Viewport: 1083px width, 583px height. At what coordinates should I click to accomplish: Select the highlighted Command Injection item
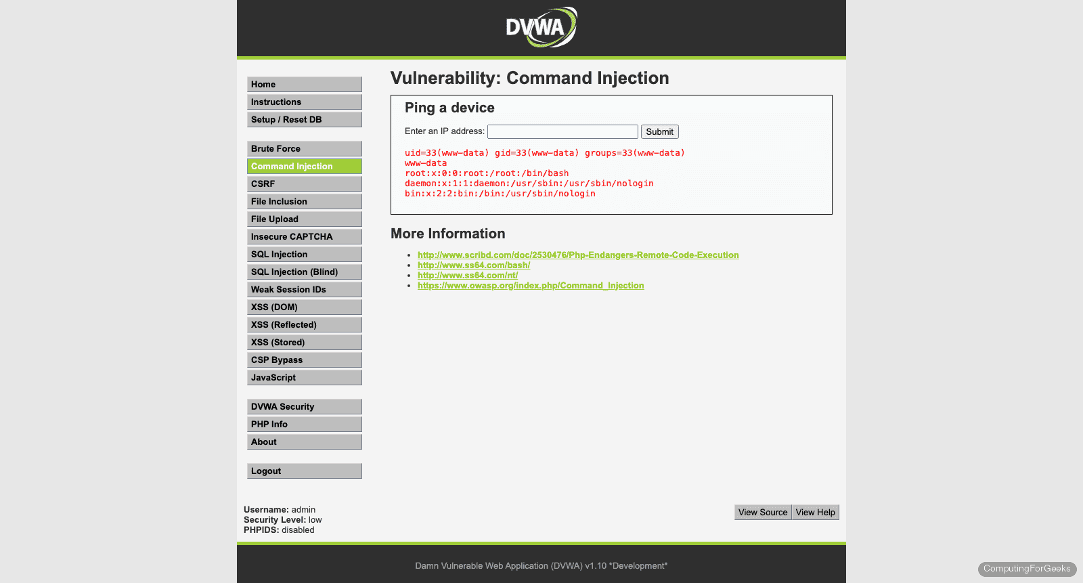(305, 167)
